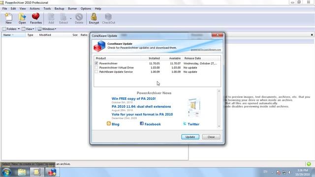Open the Blog link
Viewport: 315px width, 177px height.
(x=116, y=124)
